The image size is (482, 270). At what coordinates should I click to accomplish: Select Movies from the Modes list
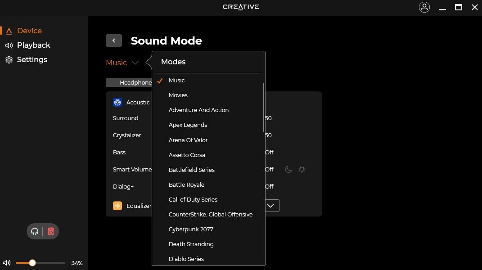tap(178, 95)
